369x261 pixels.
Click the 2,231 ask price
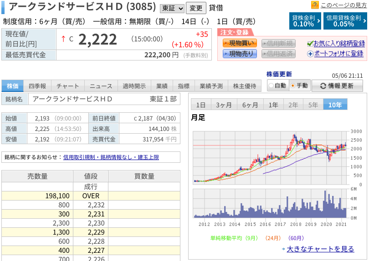click(x=96, y=214)
